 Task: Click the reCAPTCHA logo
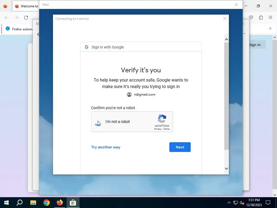pos(162,119)
